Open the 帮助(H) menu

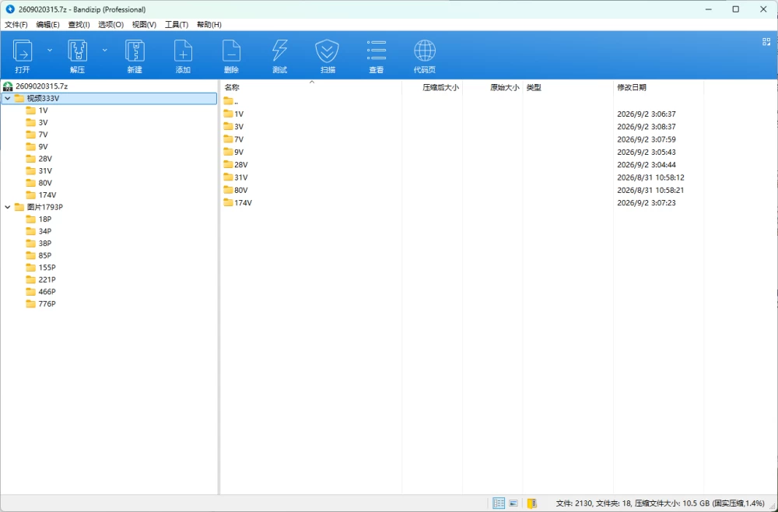(209, 24)
